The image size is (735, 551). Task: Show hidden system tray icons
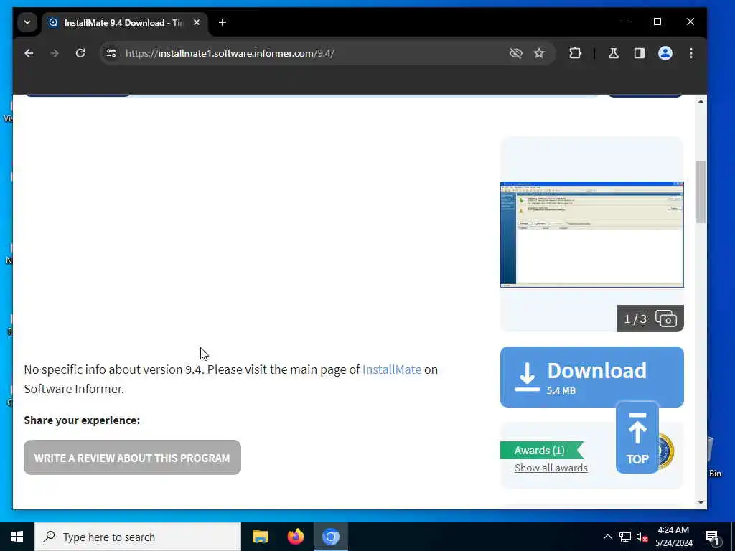pos(607,537)
